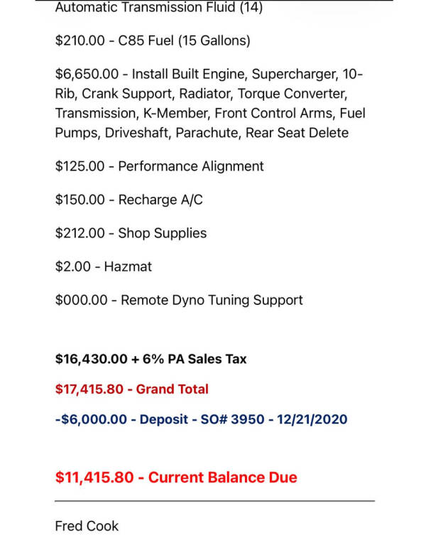Click the Current Balance Due line

coord(176,478)
